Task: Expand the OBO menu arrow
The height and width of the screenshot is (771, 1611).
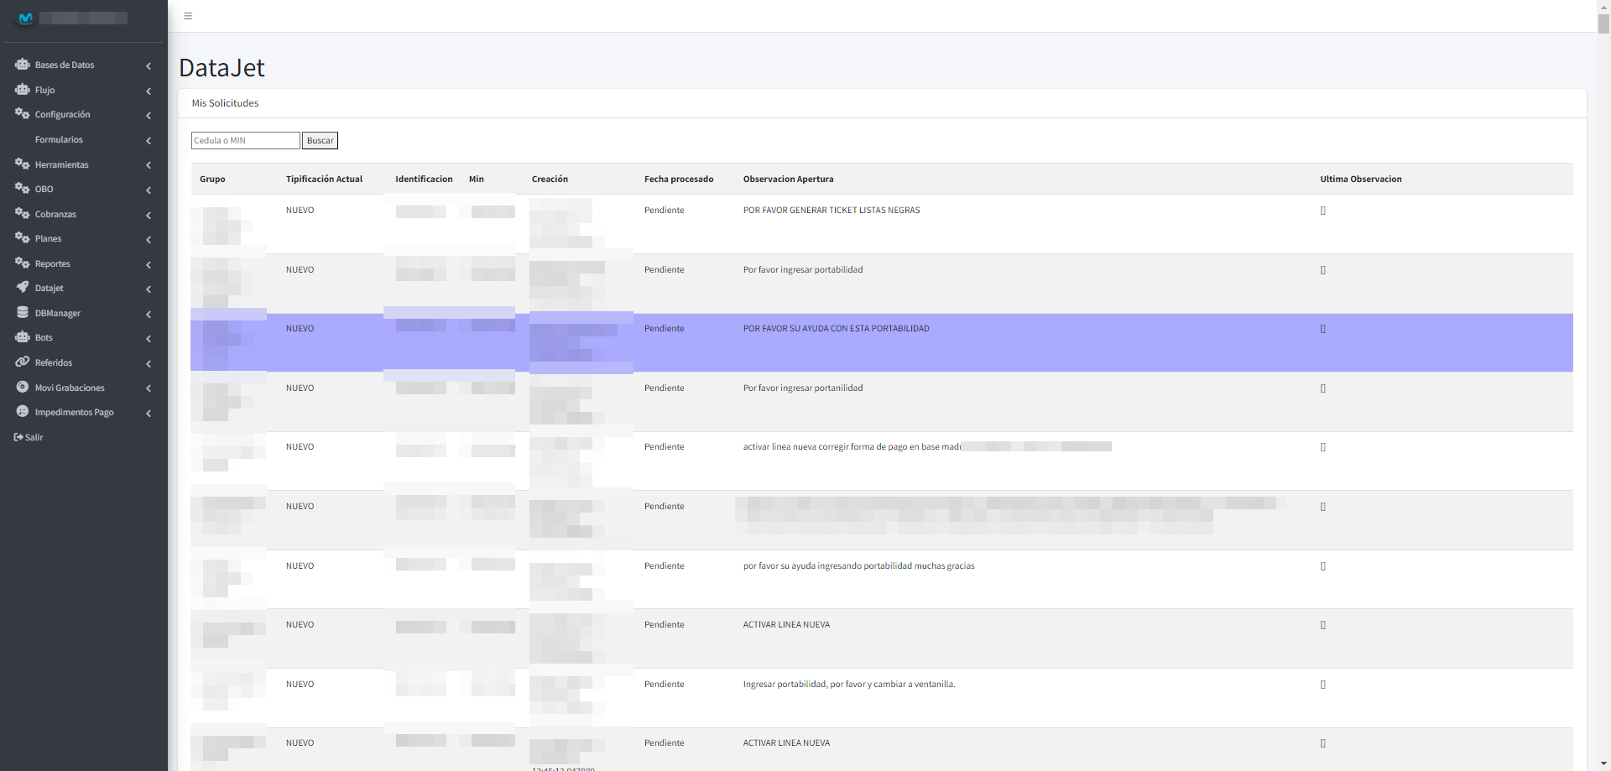Action: pos(149,190)
